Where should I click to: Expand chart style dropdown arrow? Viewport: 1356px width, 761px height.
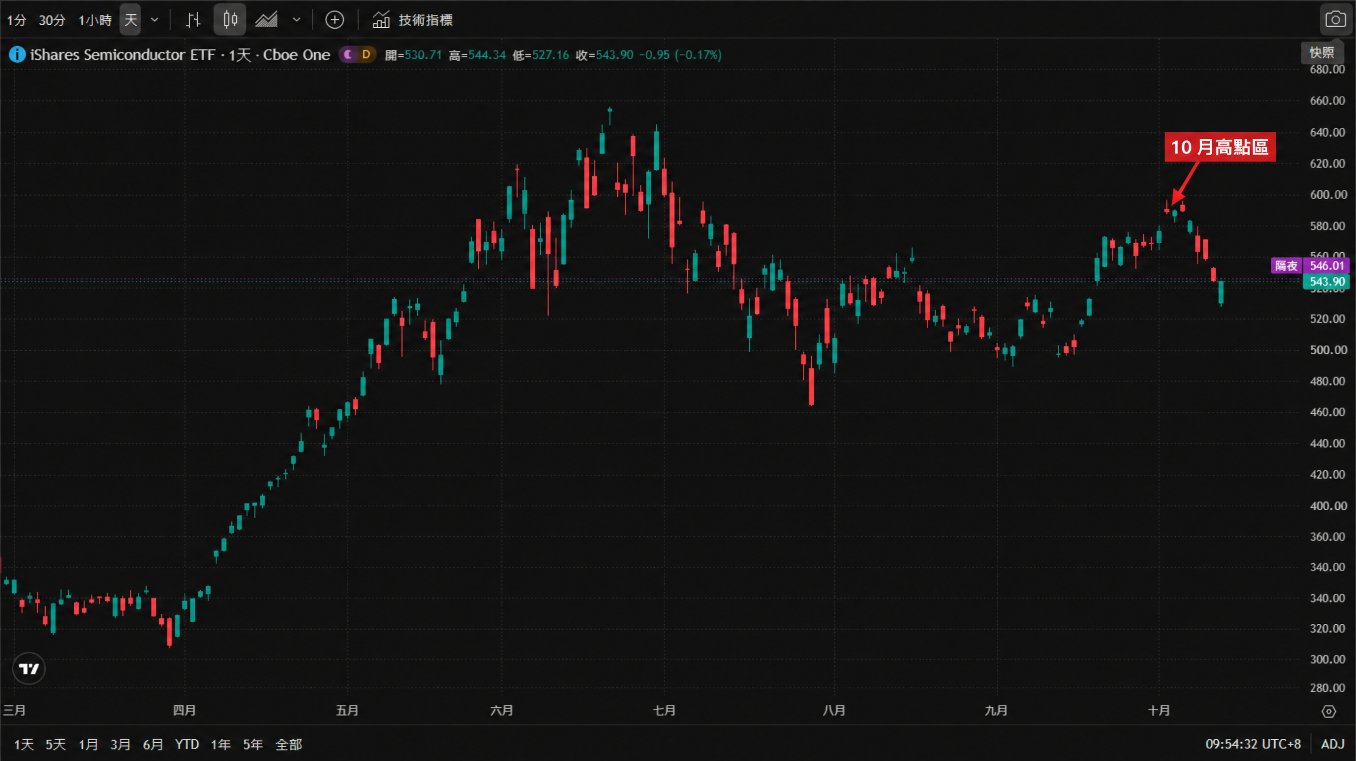(x=296, y=20)
